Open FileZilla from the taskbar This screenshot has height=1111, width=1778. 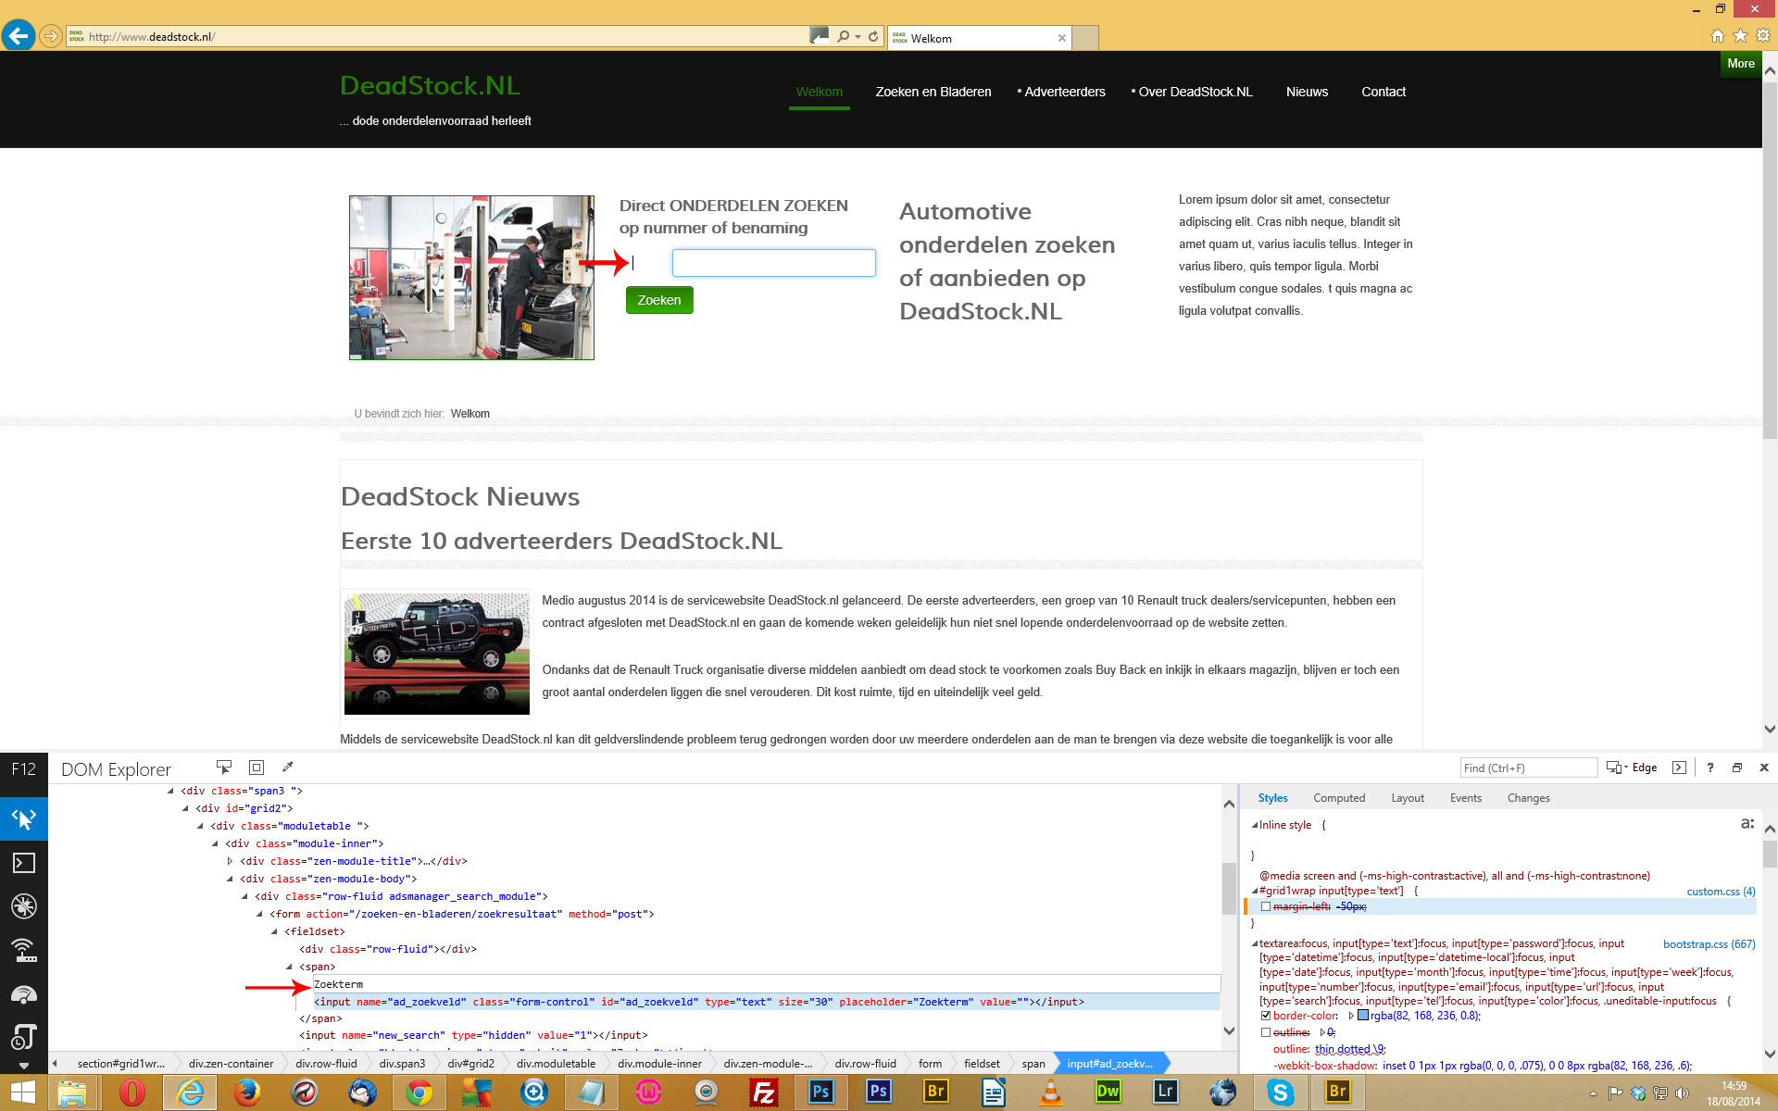[x=764, y=1092]
